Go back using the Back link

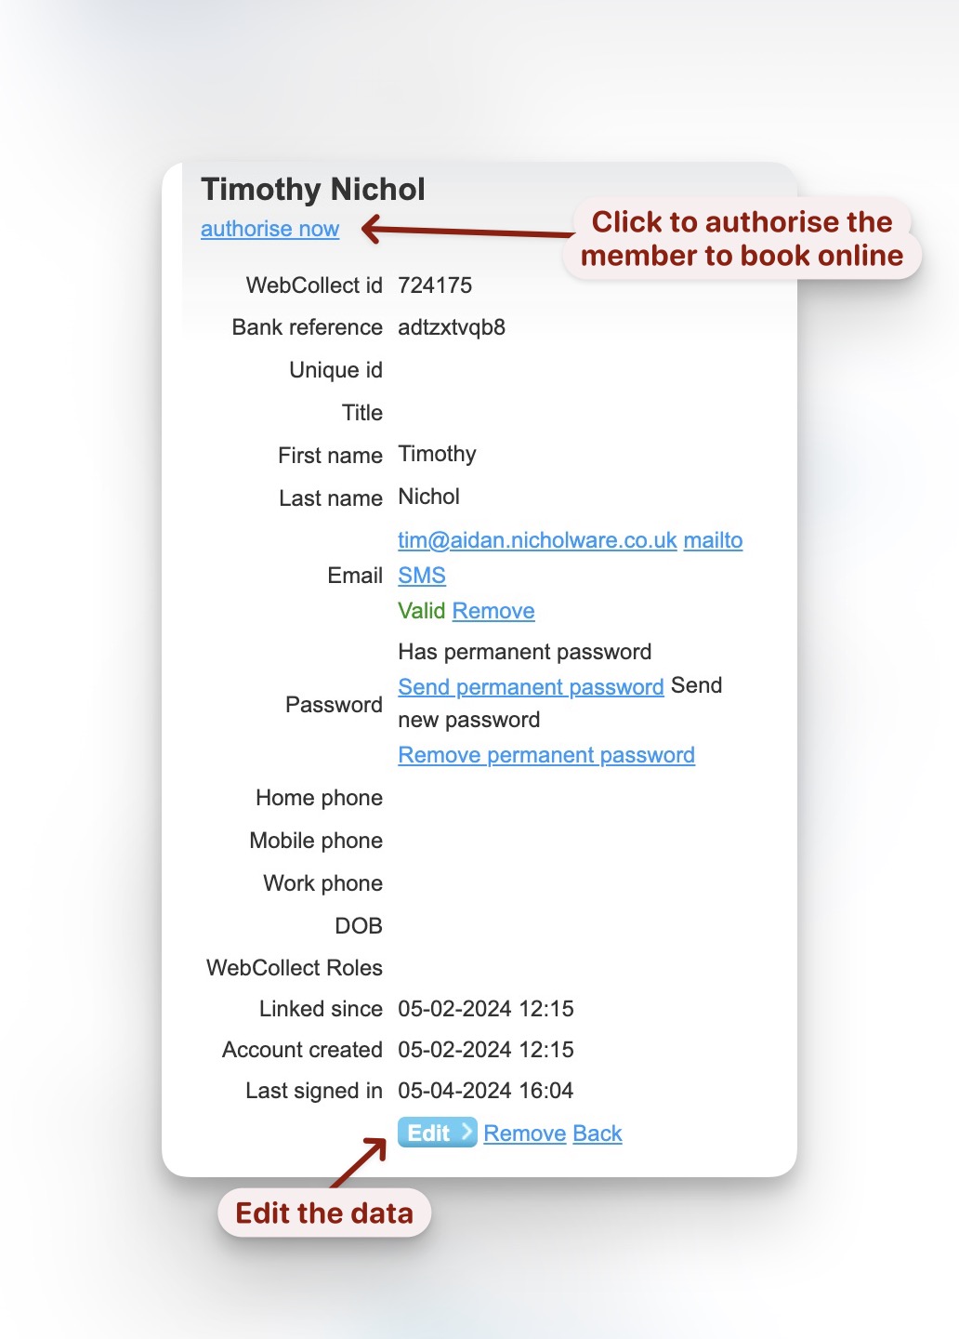(x=598, y=1134)
